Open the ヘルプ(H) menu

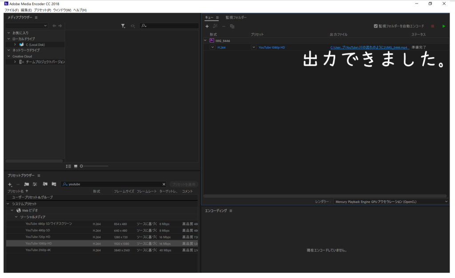pos(80,10)
